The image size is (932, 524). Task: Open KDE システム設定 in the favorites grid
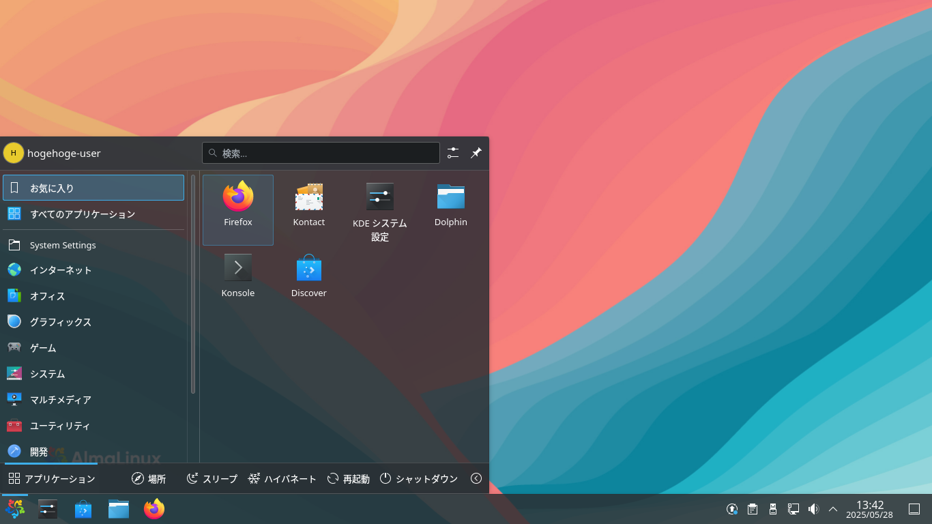pos(380,209)
